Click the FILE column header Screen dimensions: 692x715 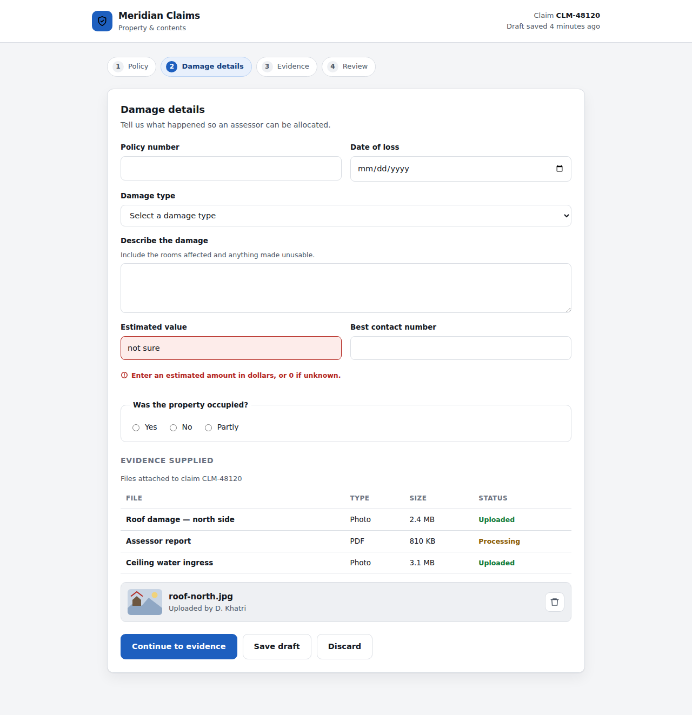[134, 498]
